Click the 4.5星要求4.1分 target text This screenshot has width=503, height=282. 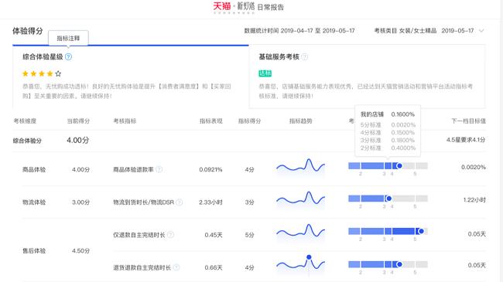[465, 140]
